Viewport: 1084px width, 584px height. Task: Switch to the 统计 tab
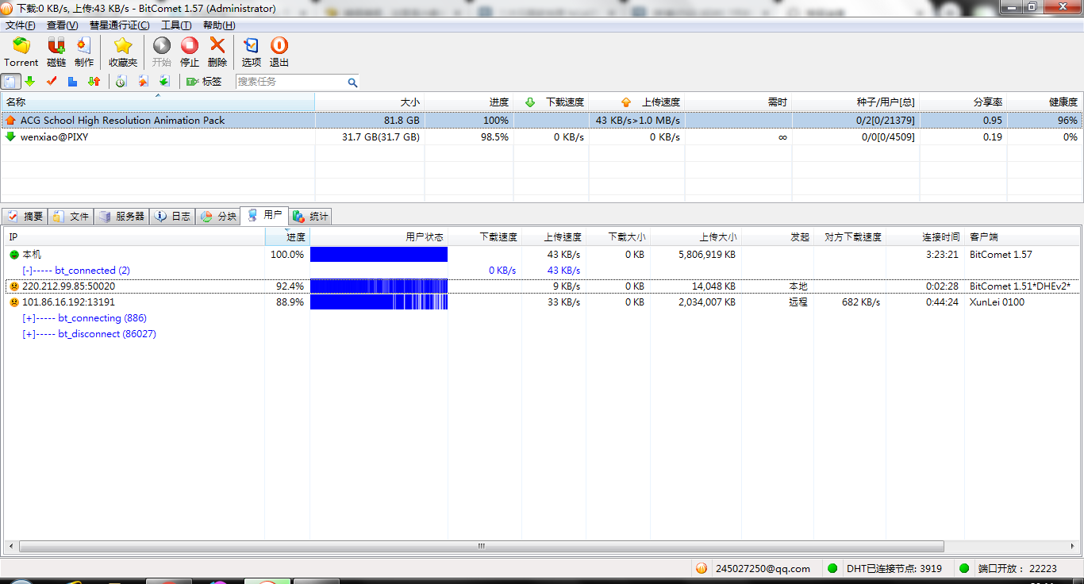pyautogui.click(x=311, y=216)
